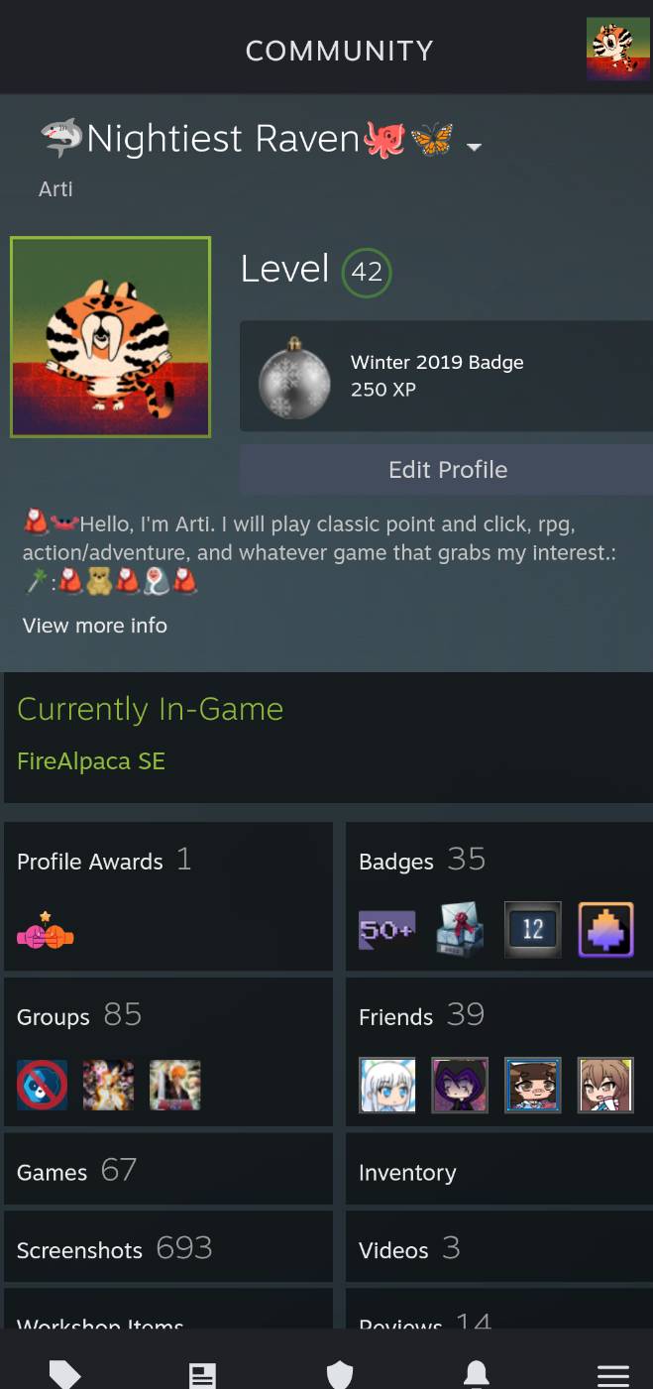Click the 12 years of service badge
653x1389 pixels.
(x=533, y=929)
